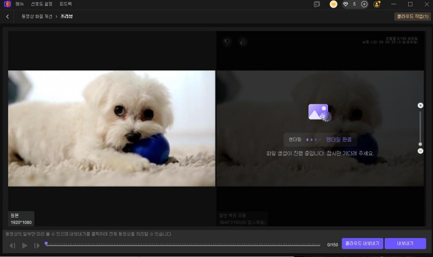This screenshot has width=433, height=257.
Task: Click the 렌더링 완료 status text
Action: tap(339, 140)
